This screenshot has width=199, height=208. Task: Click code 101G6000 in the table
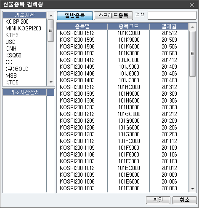pos(129,127)
